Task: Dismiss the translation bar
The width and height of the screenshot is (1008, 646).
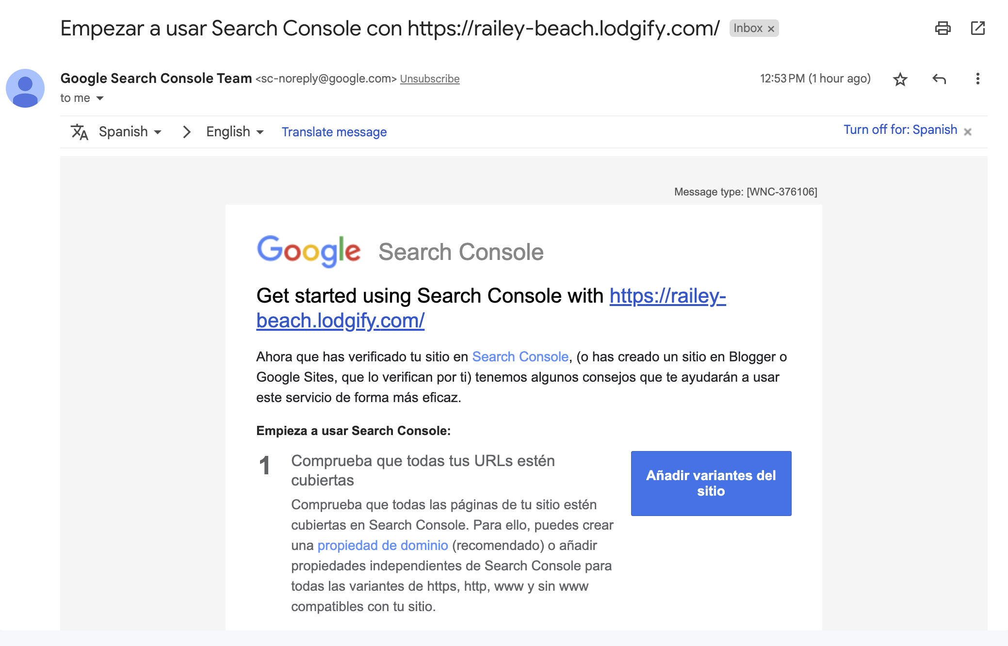Action: (968, 132)
